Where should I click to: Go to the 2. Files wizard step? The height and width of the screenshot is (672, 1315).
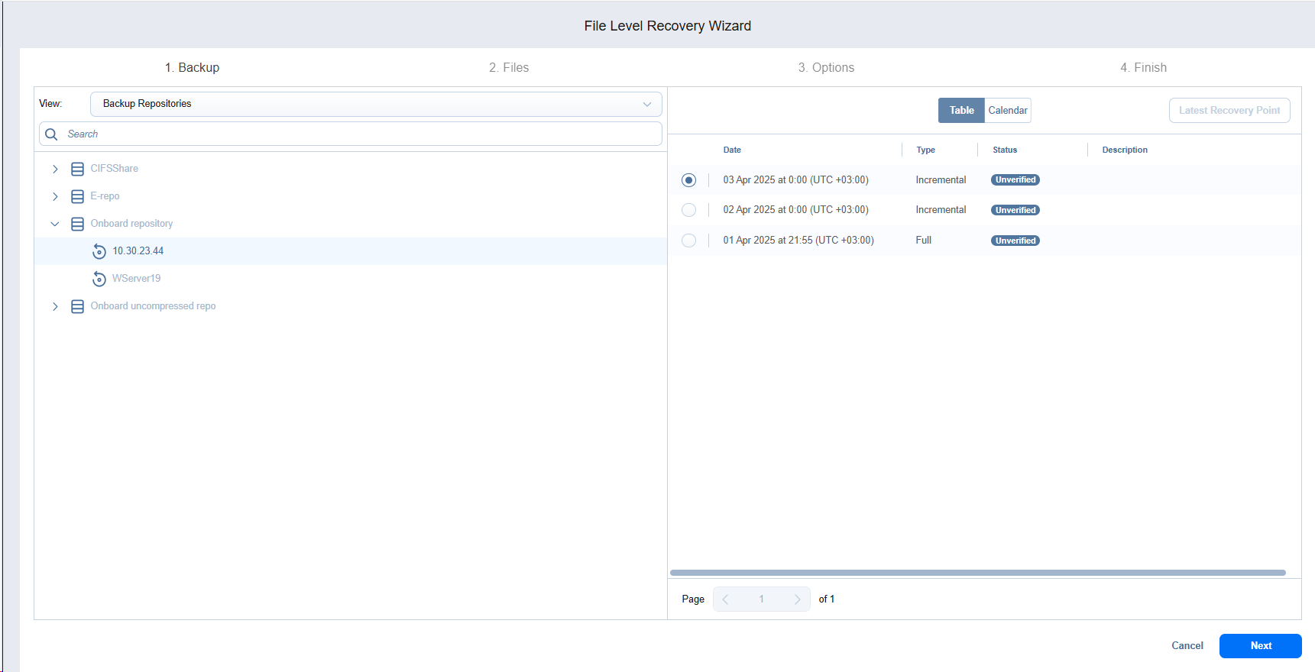pos(509,68)
